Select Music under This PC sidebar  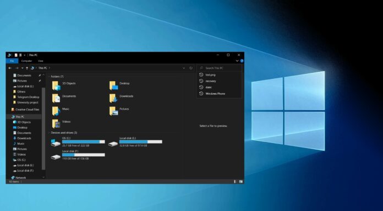coord(21,144)
